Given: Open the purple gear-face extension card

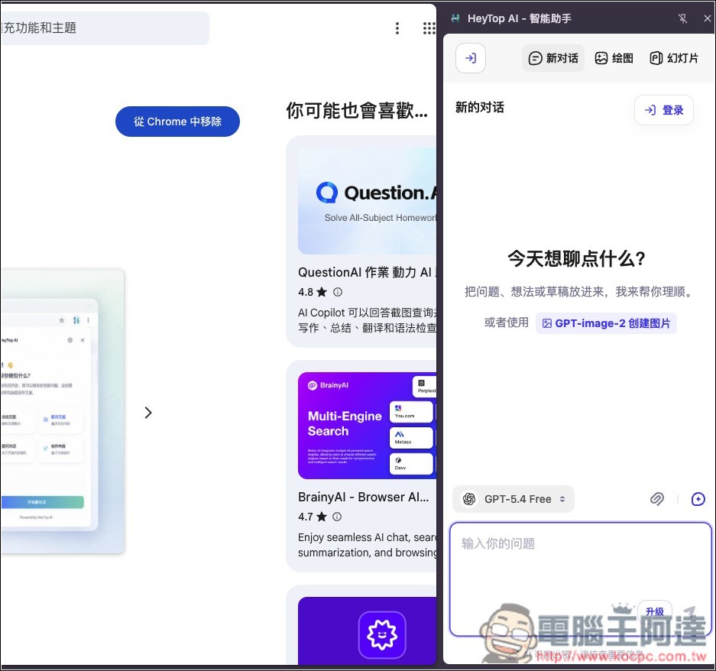Looking at the screenshot, I should coord(367,630).
